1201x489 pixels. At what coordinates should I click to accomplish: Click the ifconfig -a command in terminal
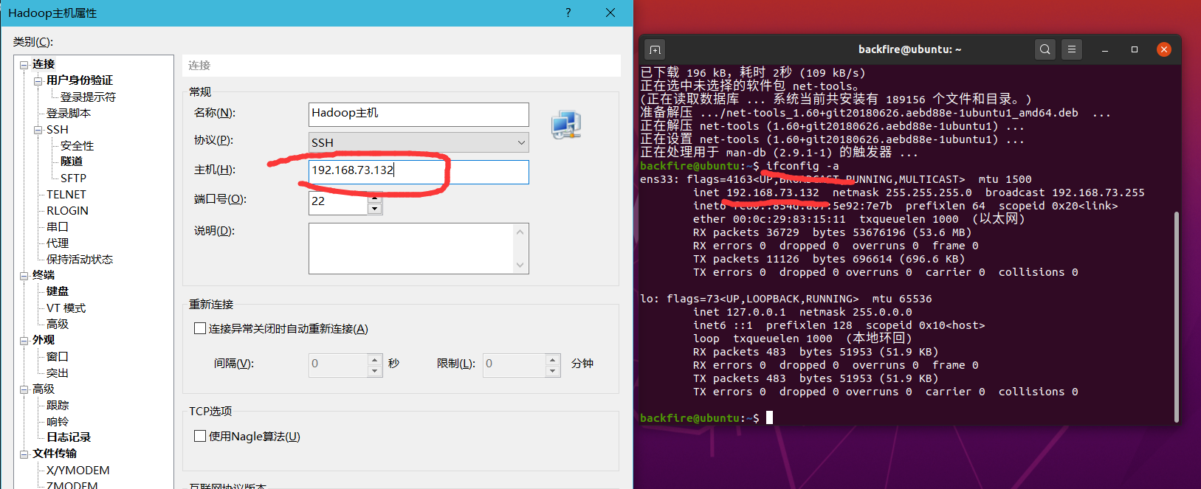802,166
